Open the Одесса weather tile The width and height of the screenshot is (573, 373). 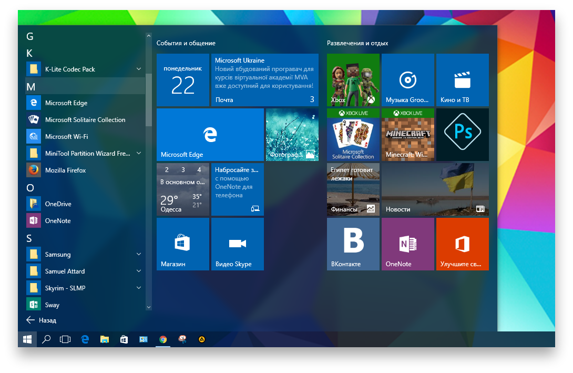[183, 189]
